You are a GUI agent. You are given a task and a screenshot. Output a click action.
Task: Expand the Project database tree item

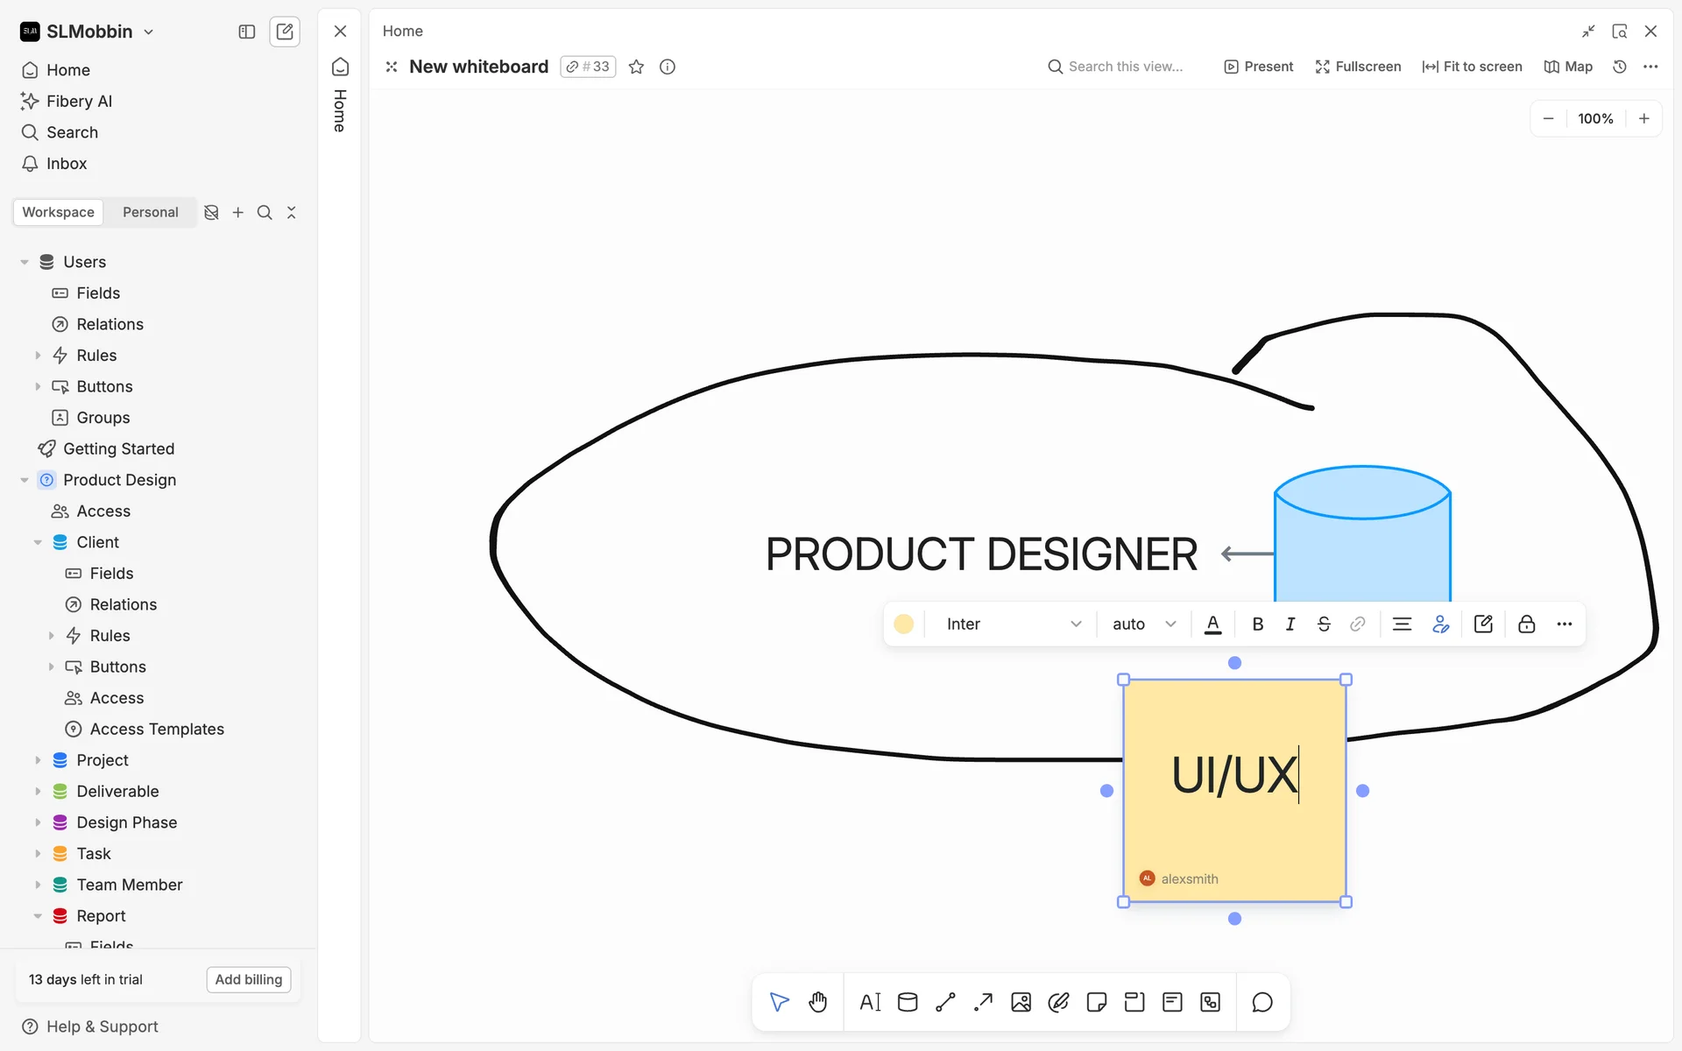point(38,760)
